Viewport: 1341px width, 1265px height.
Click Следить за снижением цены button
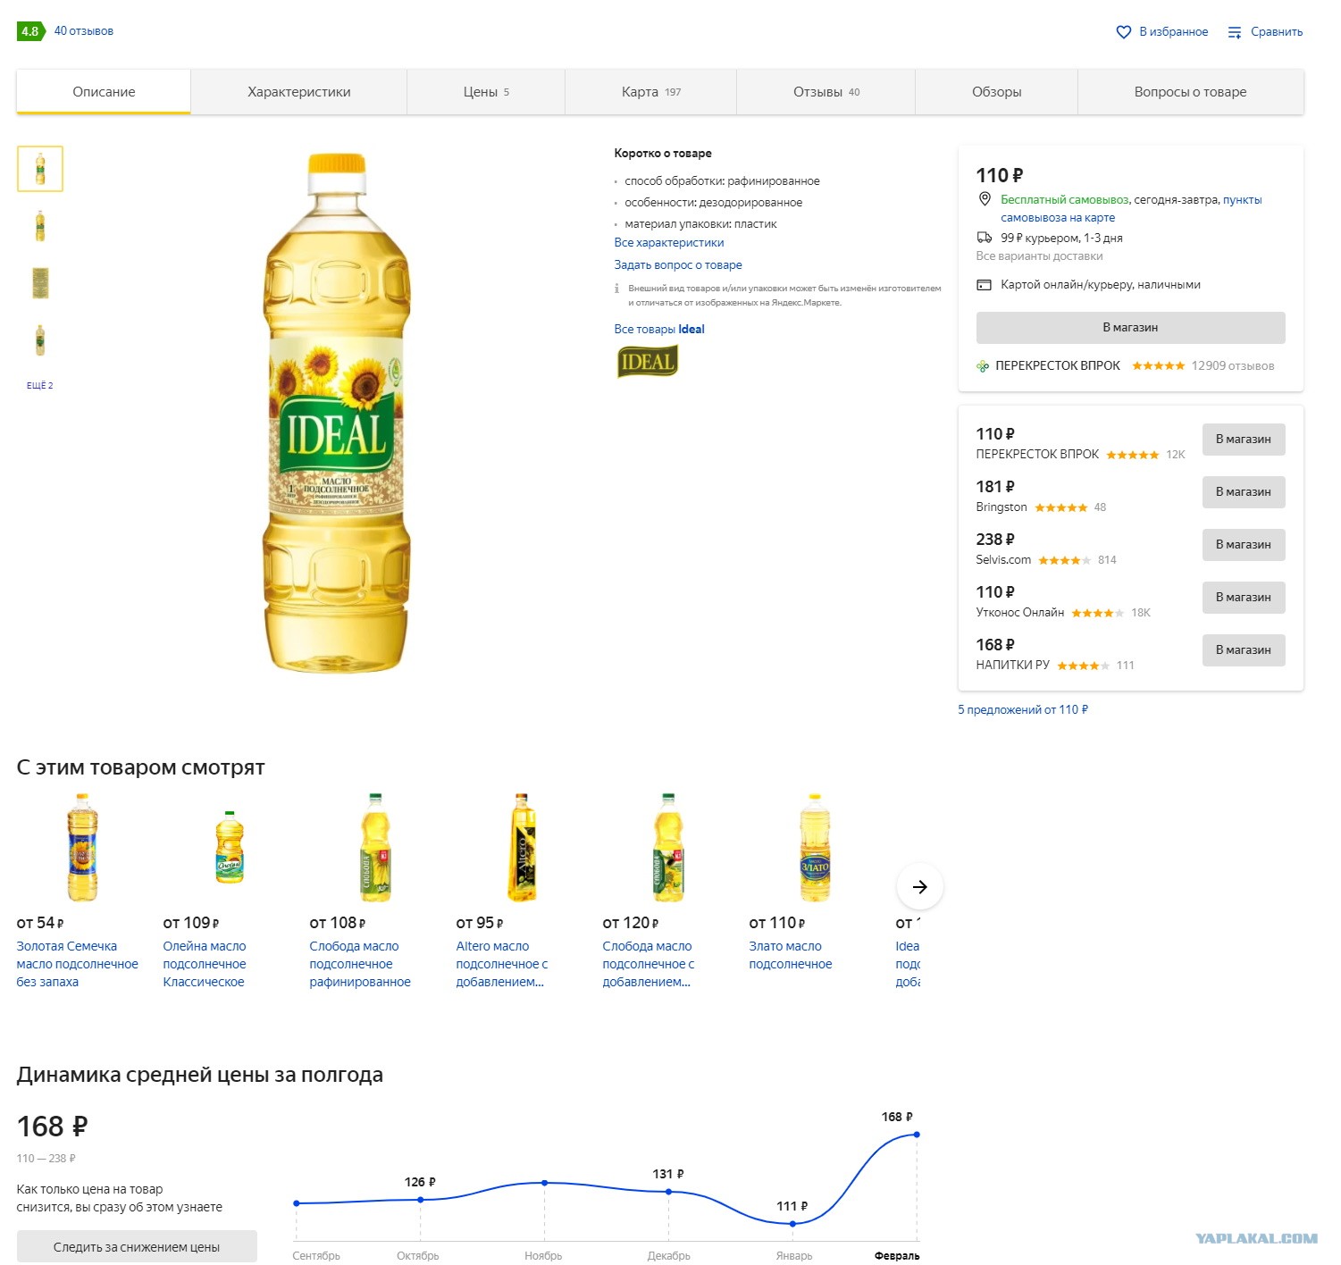click(137, 1247)
